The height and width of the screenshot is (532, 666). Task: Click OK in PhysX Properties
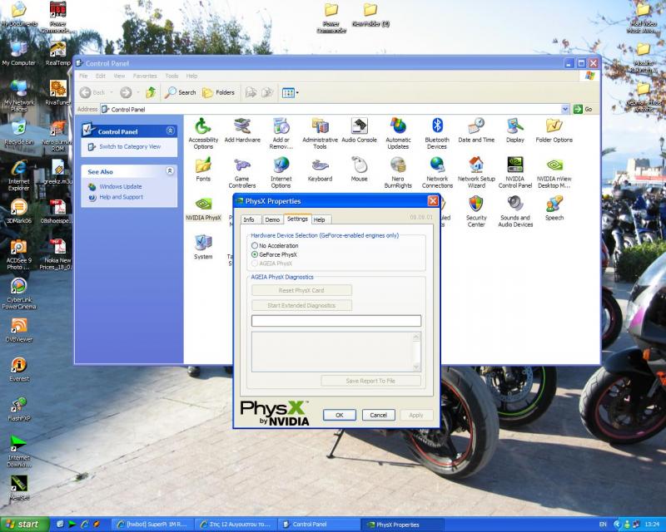click(340, 415)
